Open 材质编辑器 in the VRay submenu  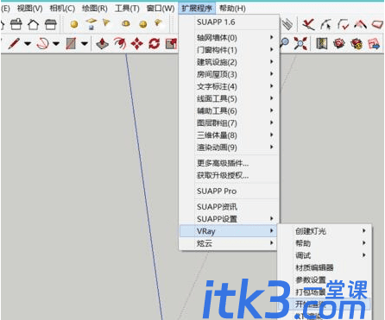pos(325,267)
